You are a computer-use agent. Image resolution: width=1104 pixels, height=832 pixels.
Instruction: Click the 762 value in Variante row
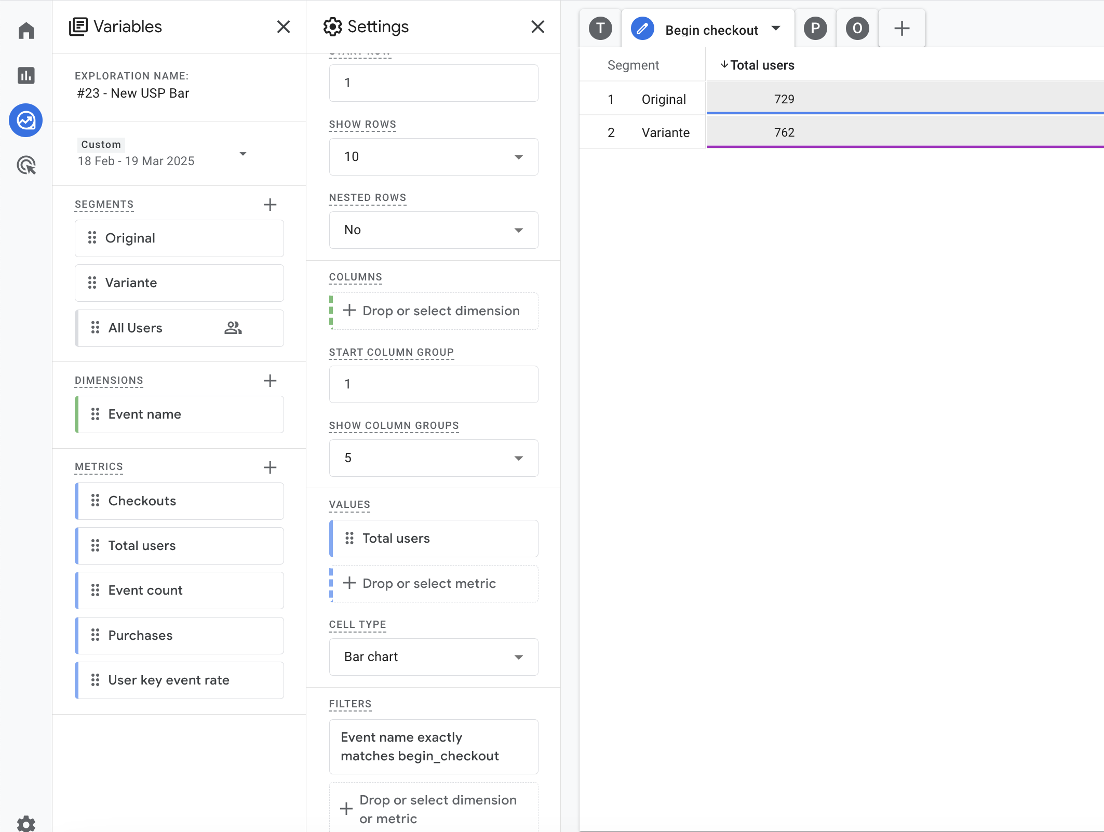(x=784, y=132)
